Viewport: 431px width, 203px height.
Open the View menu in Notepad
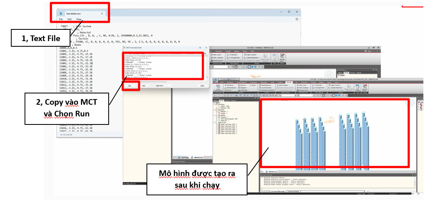click(79, 19)
